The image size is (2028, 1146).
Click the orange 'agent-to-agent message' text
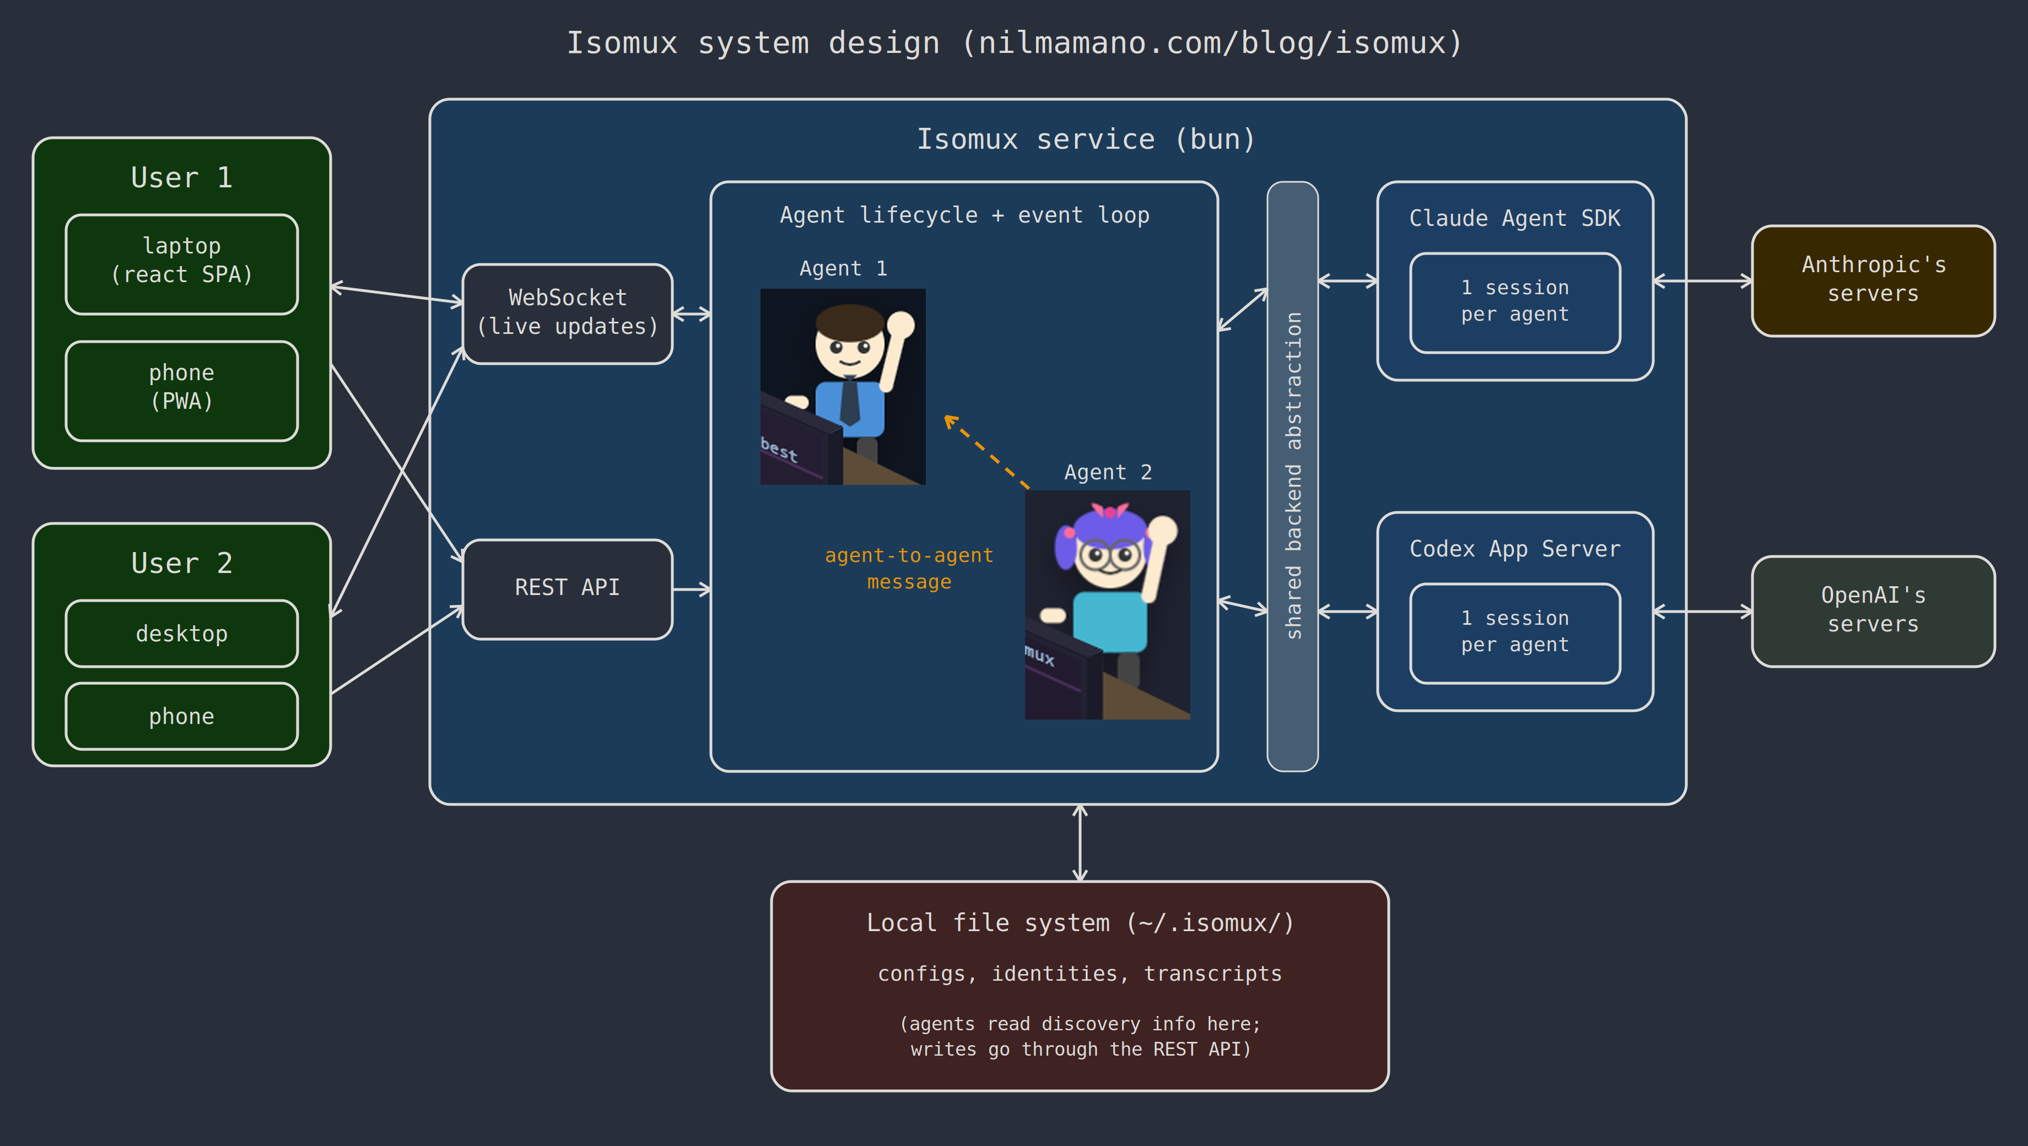pyautogui.click(x=909, y=568)
